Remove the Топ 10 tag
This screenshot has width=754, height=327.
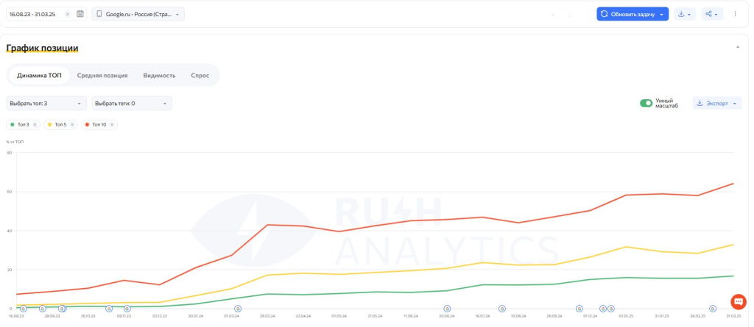(x=112, y=125)
